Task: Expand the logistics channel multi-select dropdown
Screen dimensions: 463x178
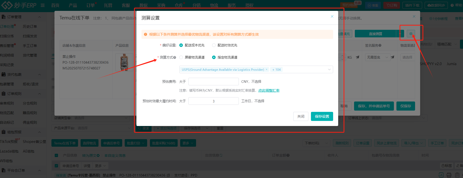Action: click(329, 69)
